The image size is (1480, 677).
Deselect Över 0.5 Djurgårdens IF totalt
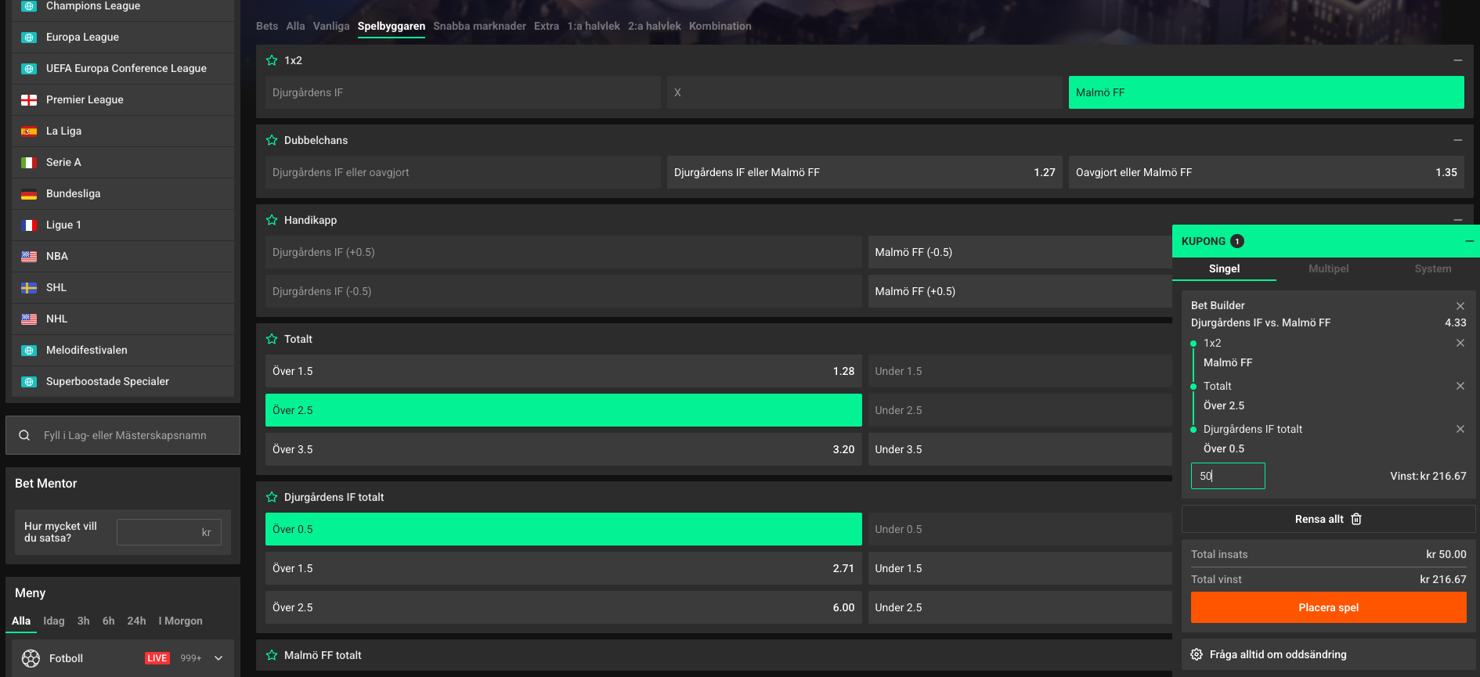pyautogui.click(x=564, y=529)
